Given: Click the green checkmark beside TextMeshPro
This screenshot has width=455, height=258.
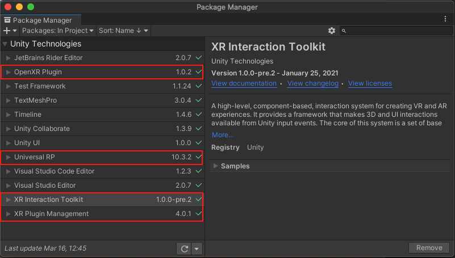Looking at the screenshot, I should 198,100.
